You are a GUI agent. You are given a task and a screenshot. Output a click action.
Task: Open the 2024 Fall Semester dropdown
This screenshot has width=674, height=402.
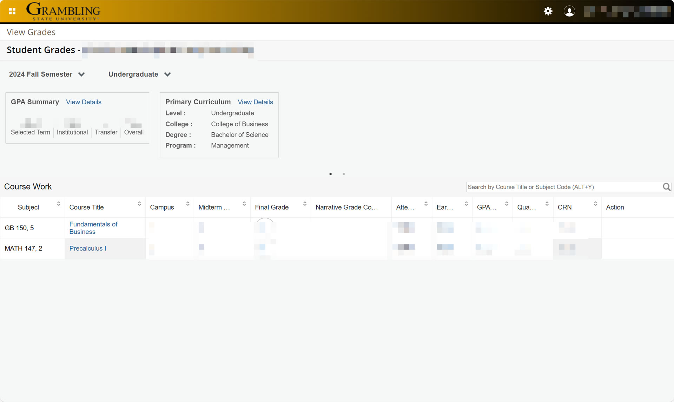[x=47, y=74]
